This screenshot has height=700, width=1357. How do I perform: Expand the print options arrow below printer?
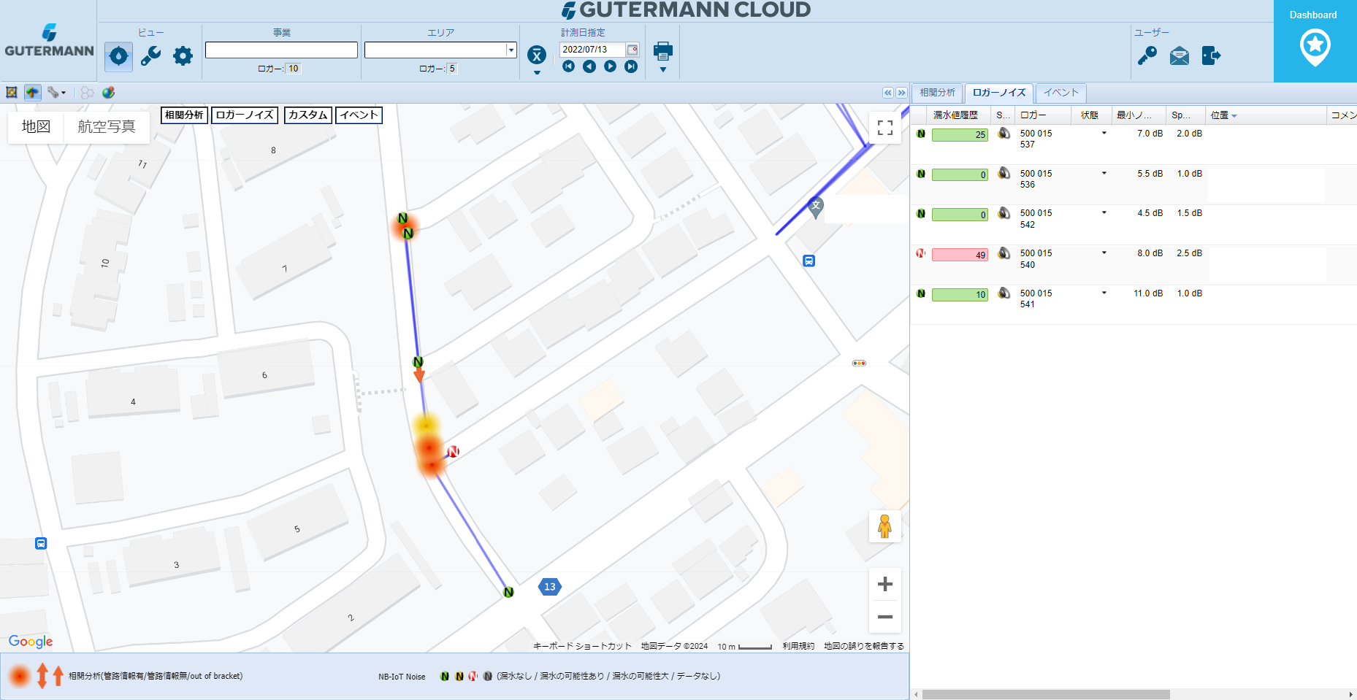pyautogui.click(x=663, y=70)
